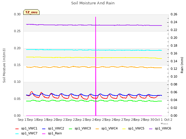Click the purple sp1_VWC6 legend swatch
This screenshot has width=186, height=139.
coord(151,129)
